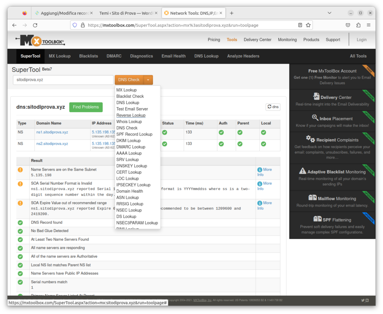Switch to the Aggiungi/Modifica record tab
This screenshot has width=383, height=314.
click(64, 13)
